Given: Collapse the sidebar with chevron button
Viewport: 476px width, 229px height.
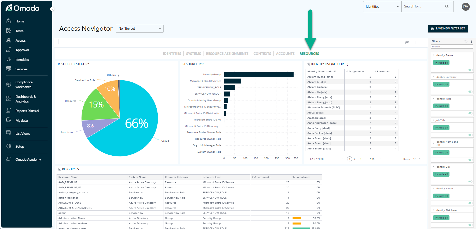Looking at the screenshot, I should click(x=52, y=9).
